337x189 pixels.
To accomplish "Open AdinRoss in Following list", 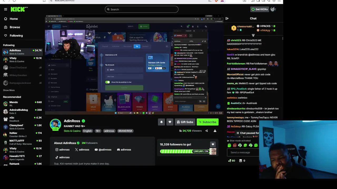I will [22, 52].
